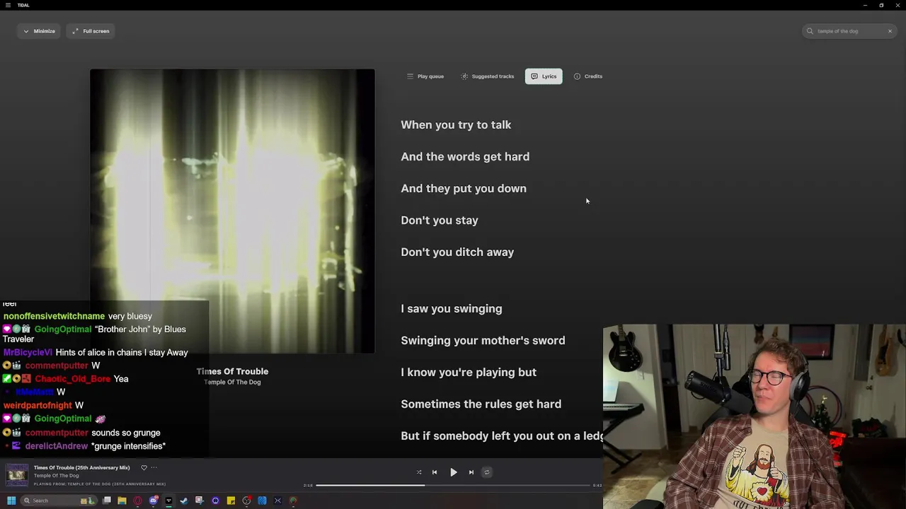Open the Play queue tab
The width and height of the screenshot is (906, 509).
pyautogui.click(x=425, y=76)
